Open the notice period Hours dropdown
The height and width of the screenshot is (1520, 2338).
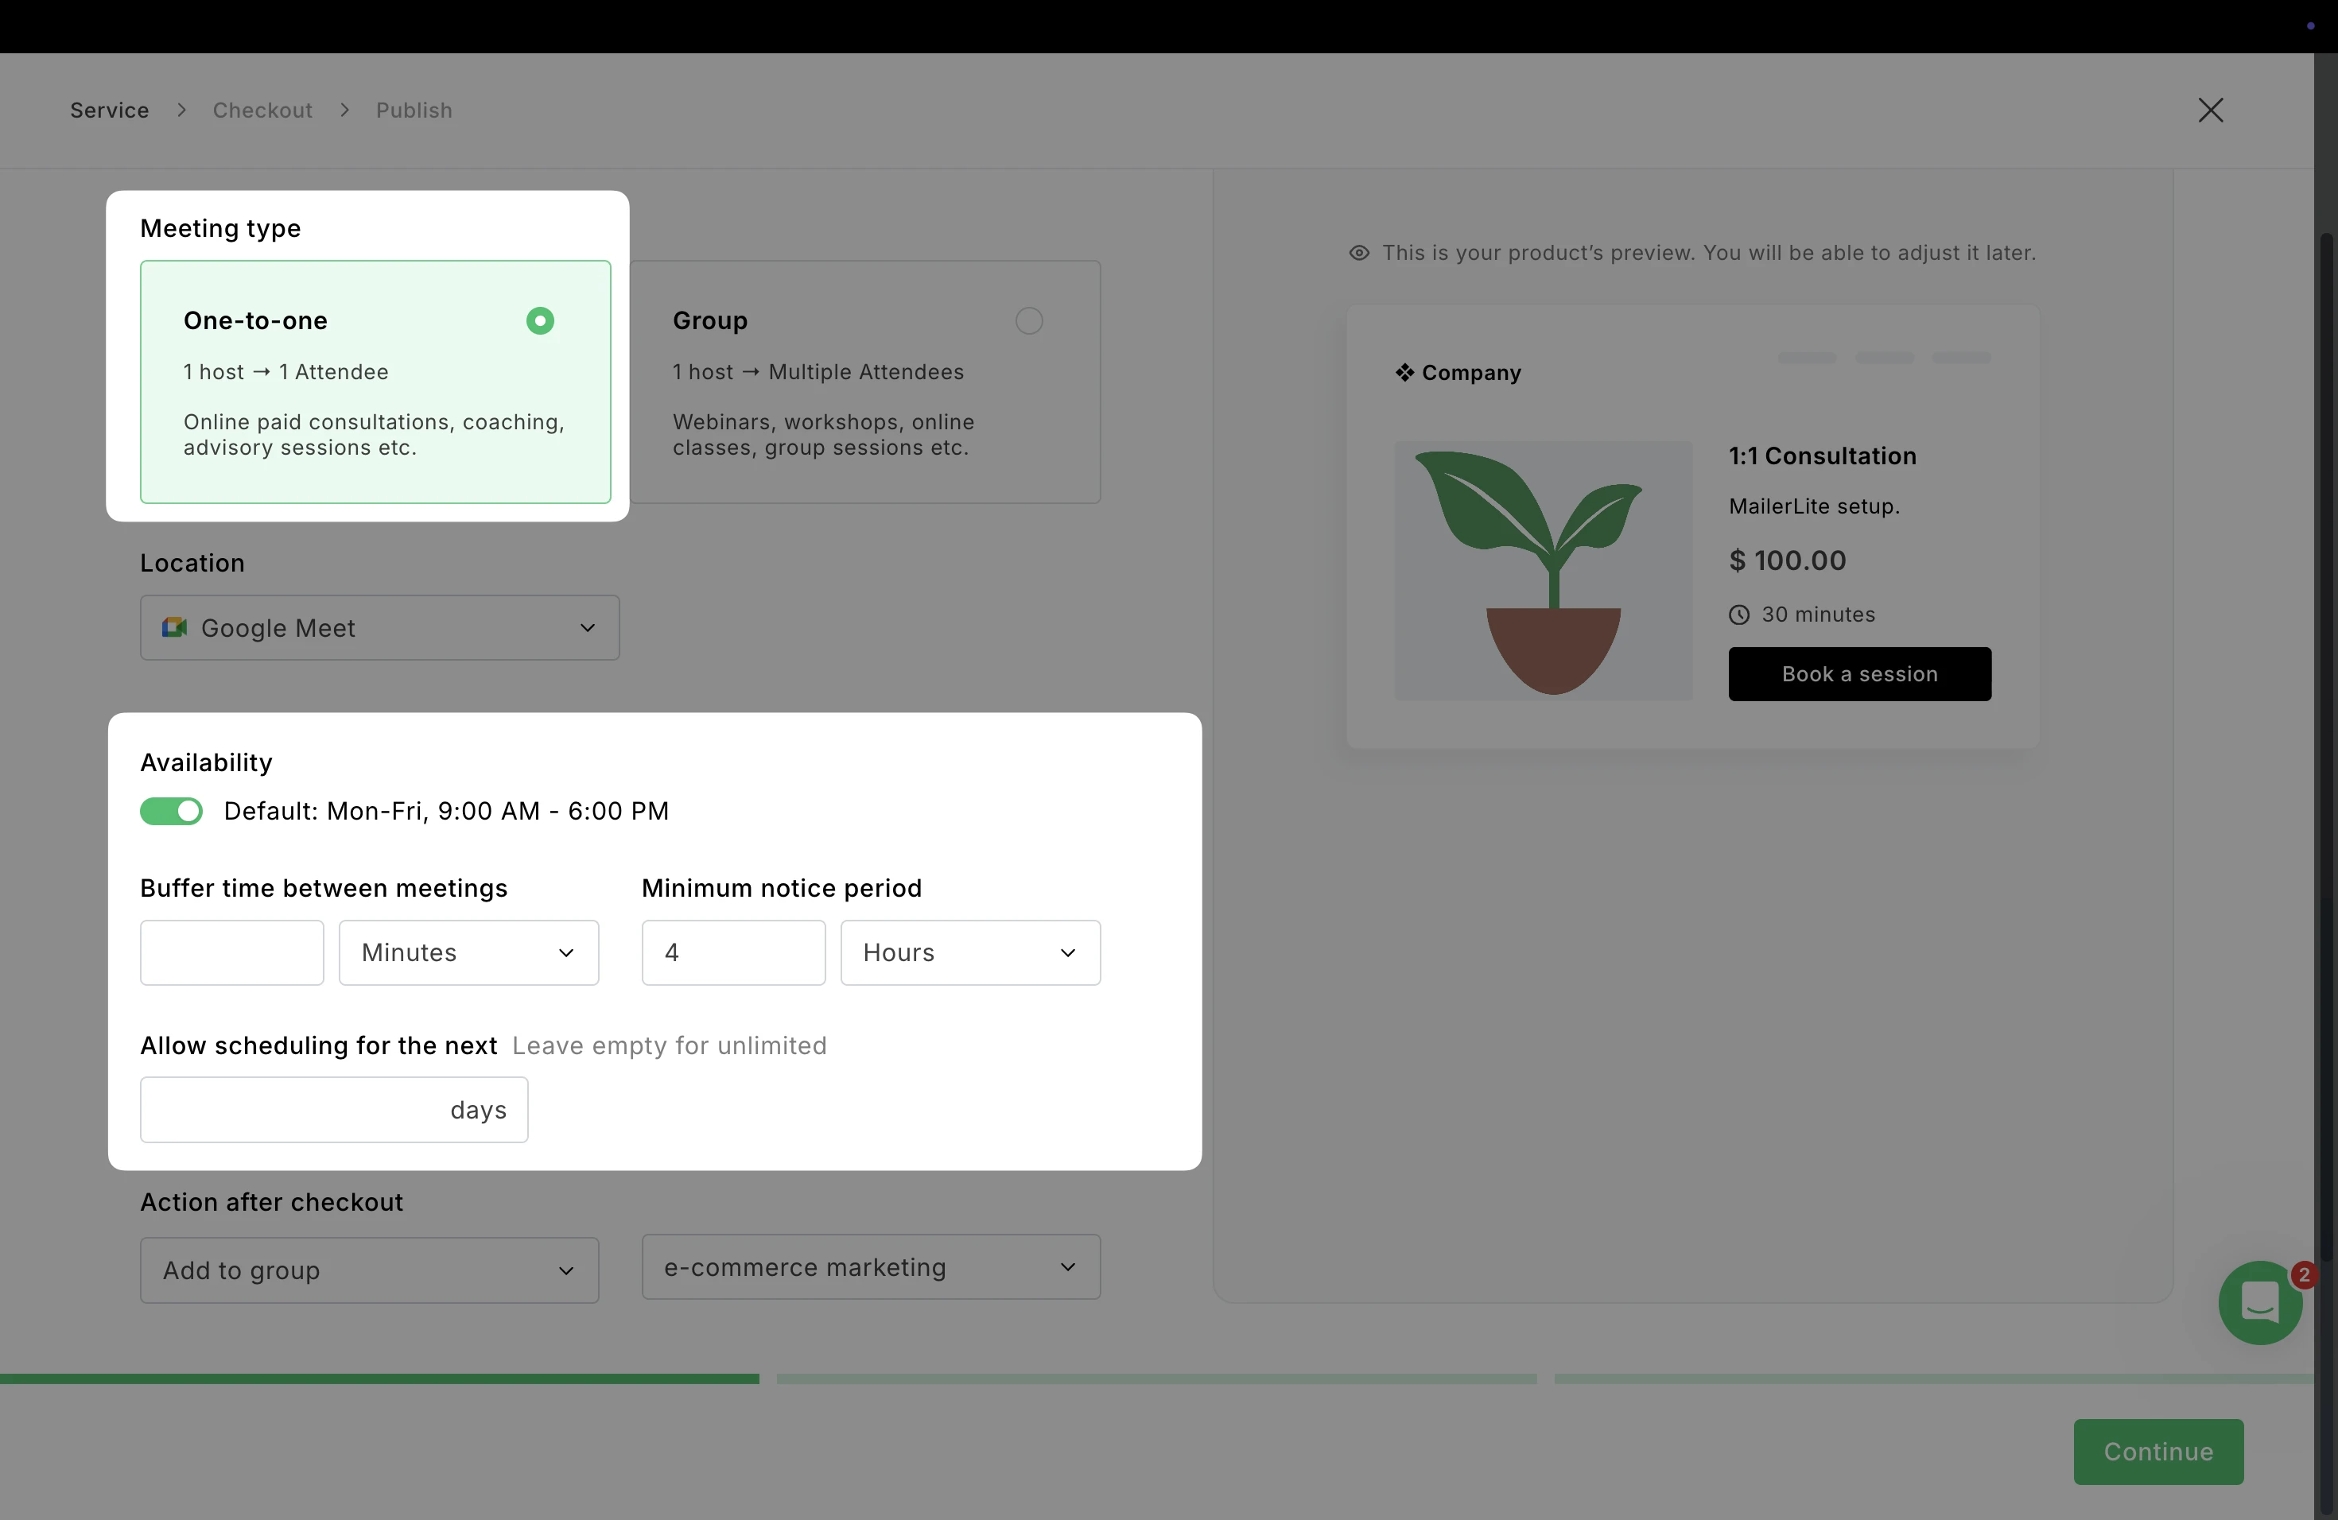click(x=969, y=952)
